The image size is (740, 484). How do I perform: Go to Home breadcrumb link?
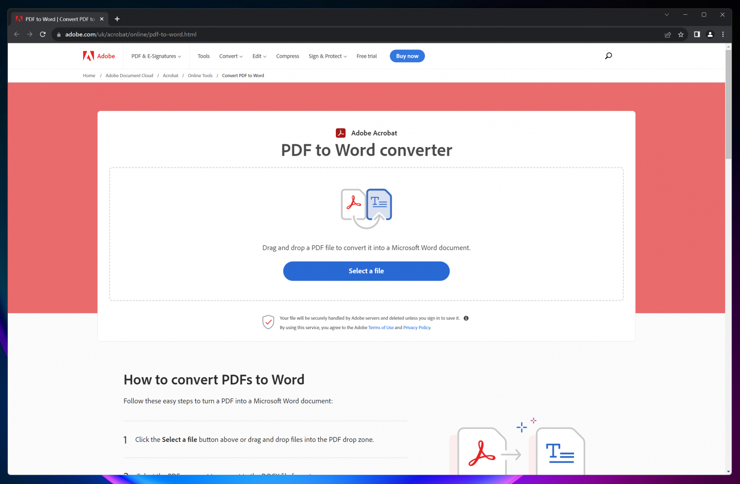click(89, 76)
